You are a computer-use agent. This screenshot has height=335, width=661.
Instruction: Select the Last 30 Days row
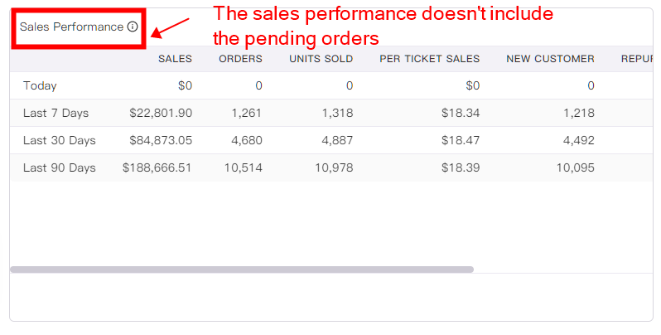(x=331, y=140)
